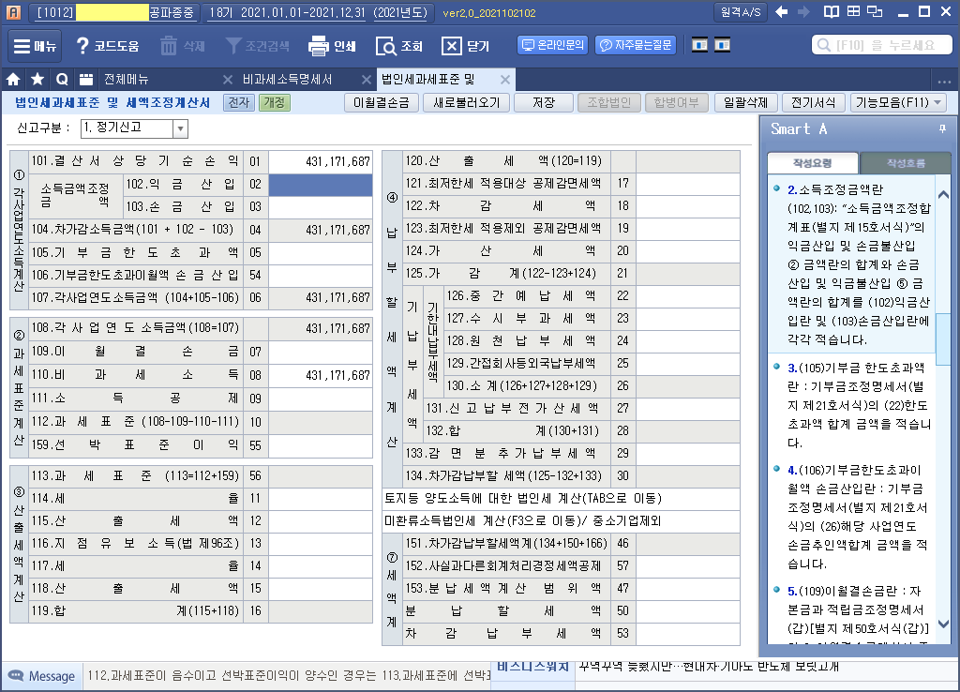Switch to 작성요령 tab in Smart A
The image size is (960, 692).
812,163
